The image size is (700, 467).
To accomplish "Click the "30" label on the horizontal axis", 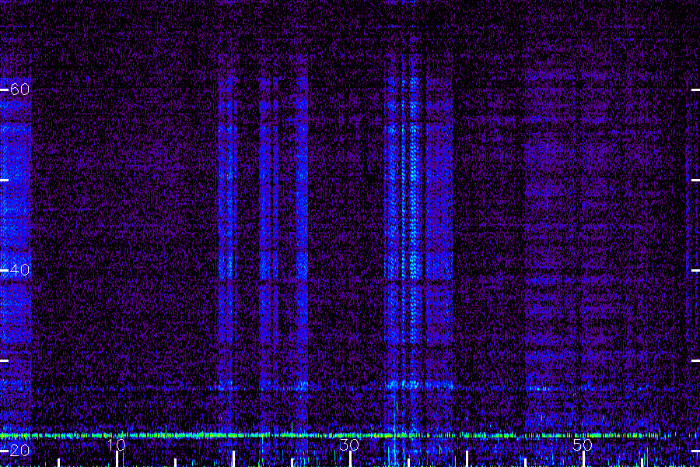I will 349,444.
